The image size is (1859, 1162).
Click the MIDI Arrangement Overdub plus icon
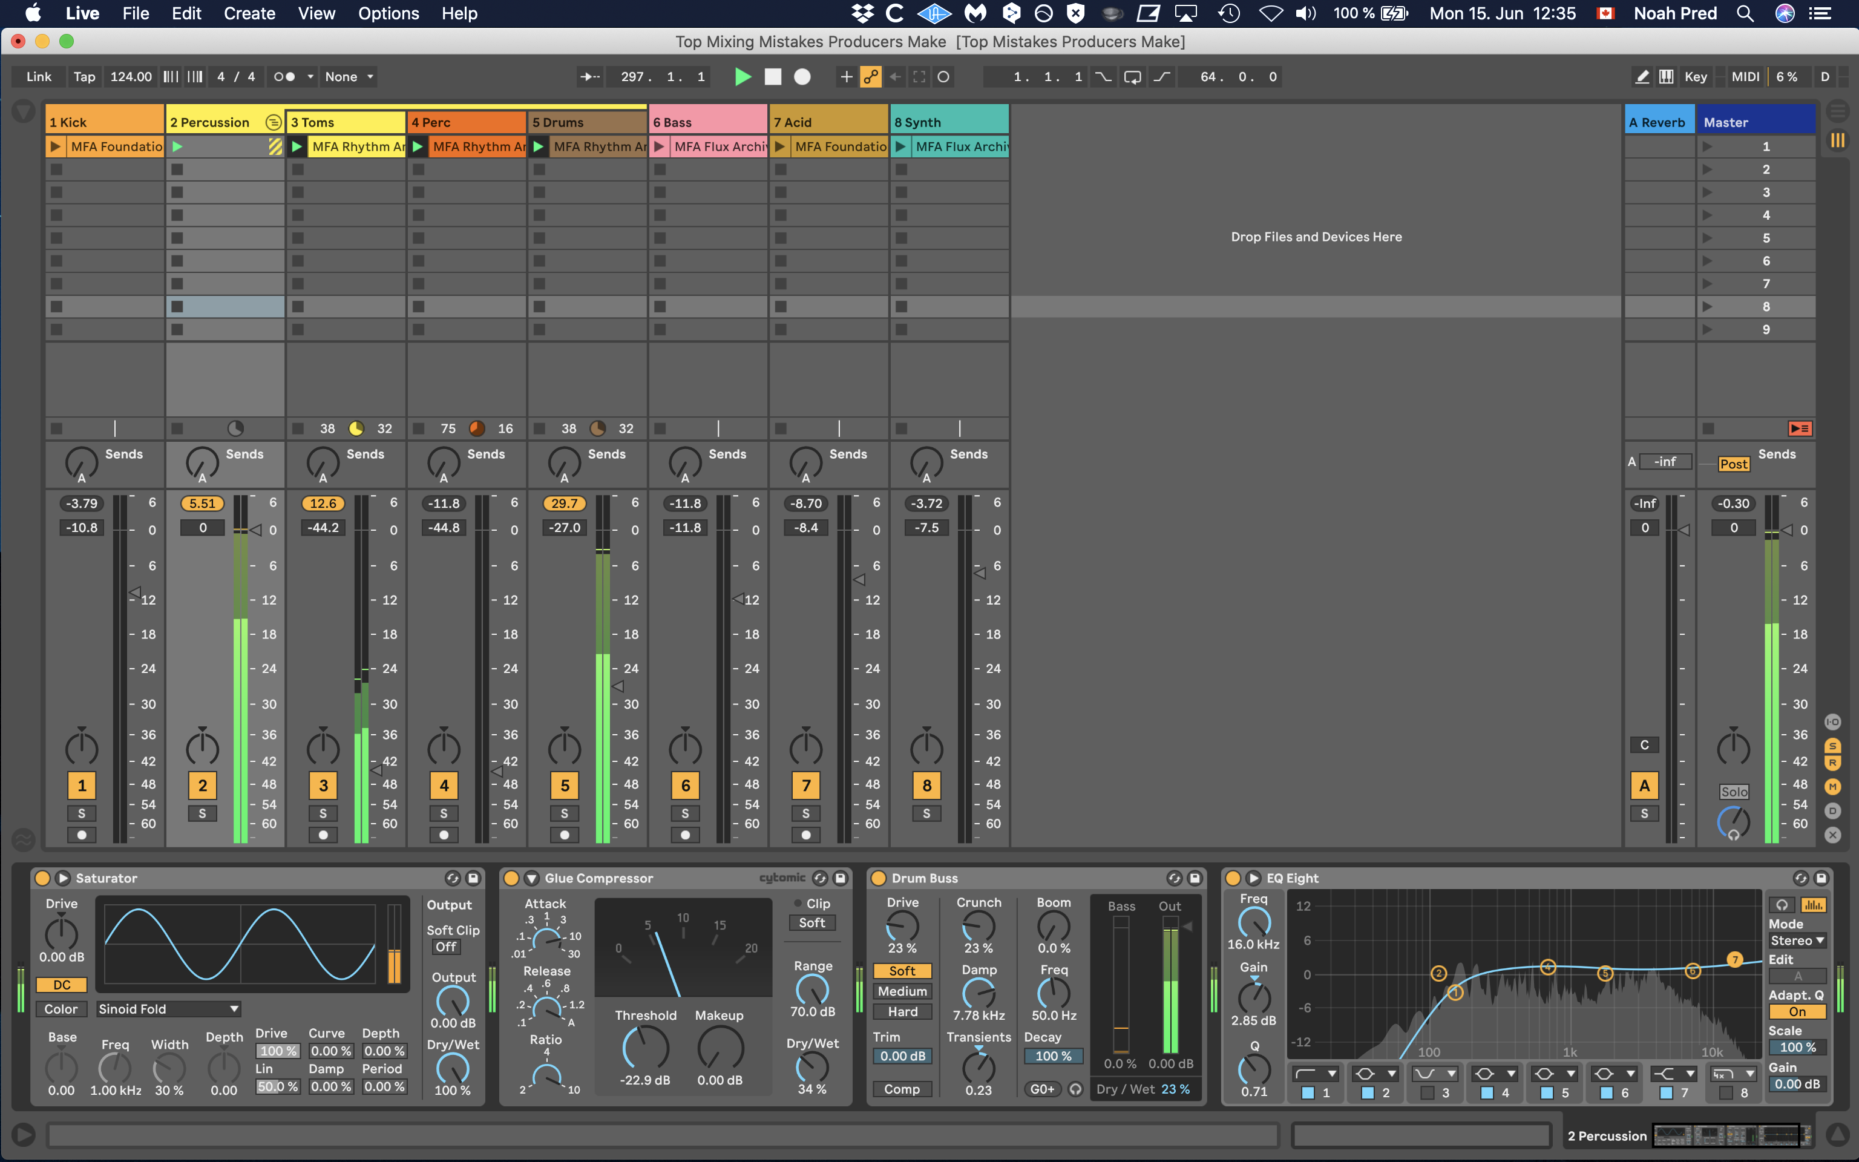click(x=846, y=77)
